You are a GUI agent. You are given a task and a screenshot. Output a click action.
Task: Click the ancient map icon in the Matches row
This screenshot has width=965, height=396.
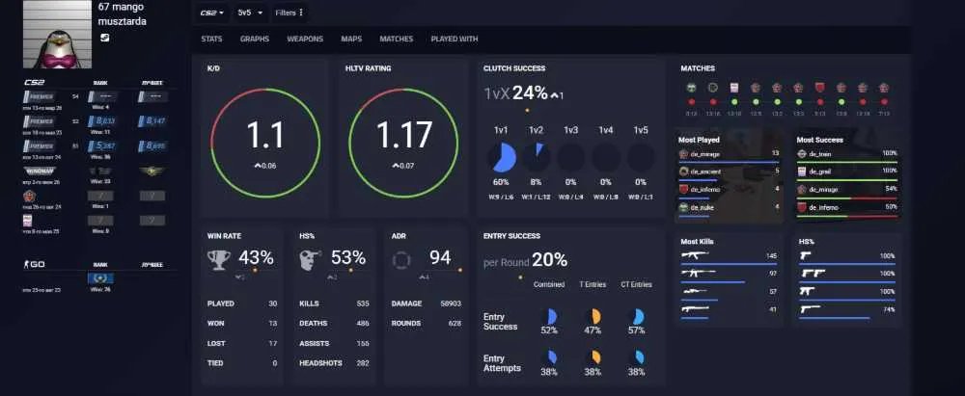[x=713, y=88]
